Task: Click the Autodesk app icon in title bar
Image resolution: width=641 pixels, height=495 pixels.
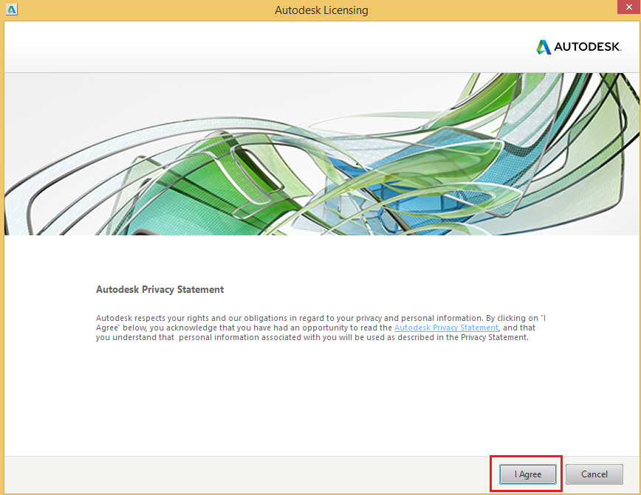Action: [x=12, y=10]
